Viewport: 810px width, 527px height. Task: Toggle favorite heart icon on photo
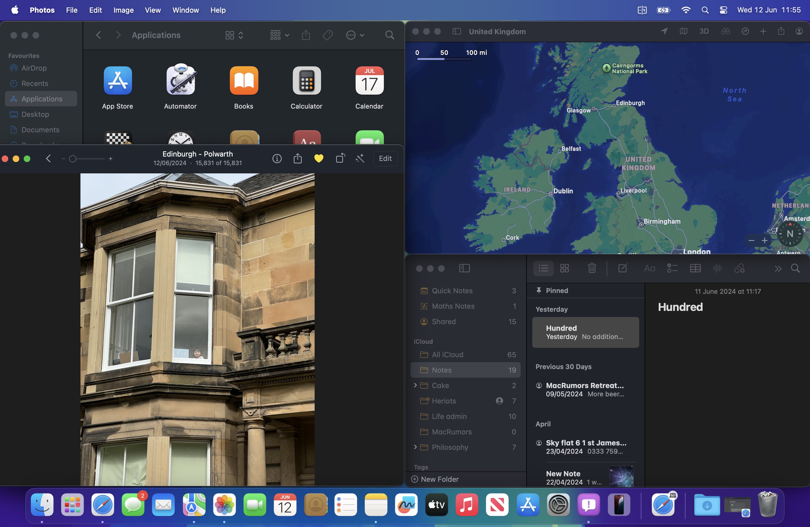tap(319, 158)
